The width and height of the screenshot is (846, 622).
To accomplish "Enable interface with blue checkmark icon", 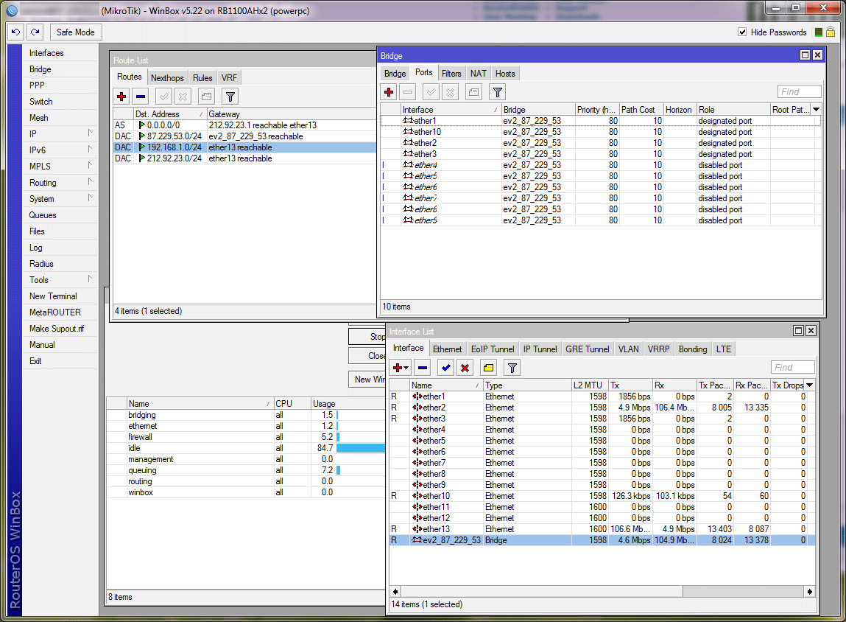I will (446, 368).
